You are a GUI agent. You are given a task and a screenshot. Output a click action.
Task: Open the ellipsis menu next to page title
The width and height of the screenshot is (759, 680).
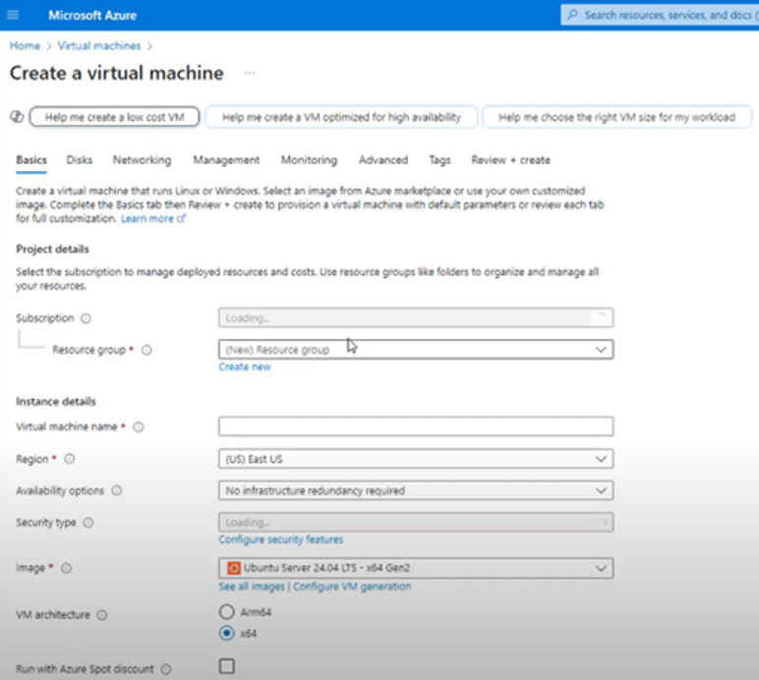pos(250,73)
